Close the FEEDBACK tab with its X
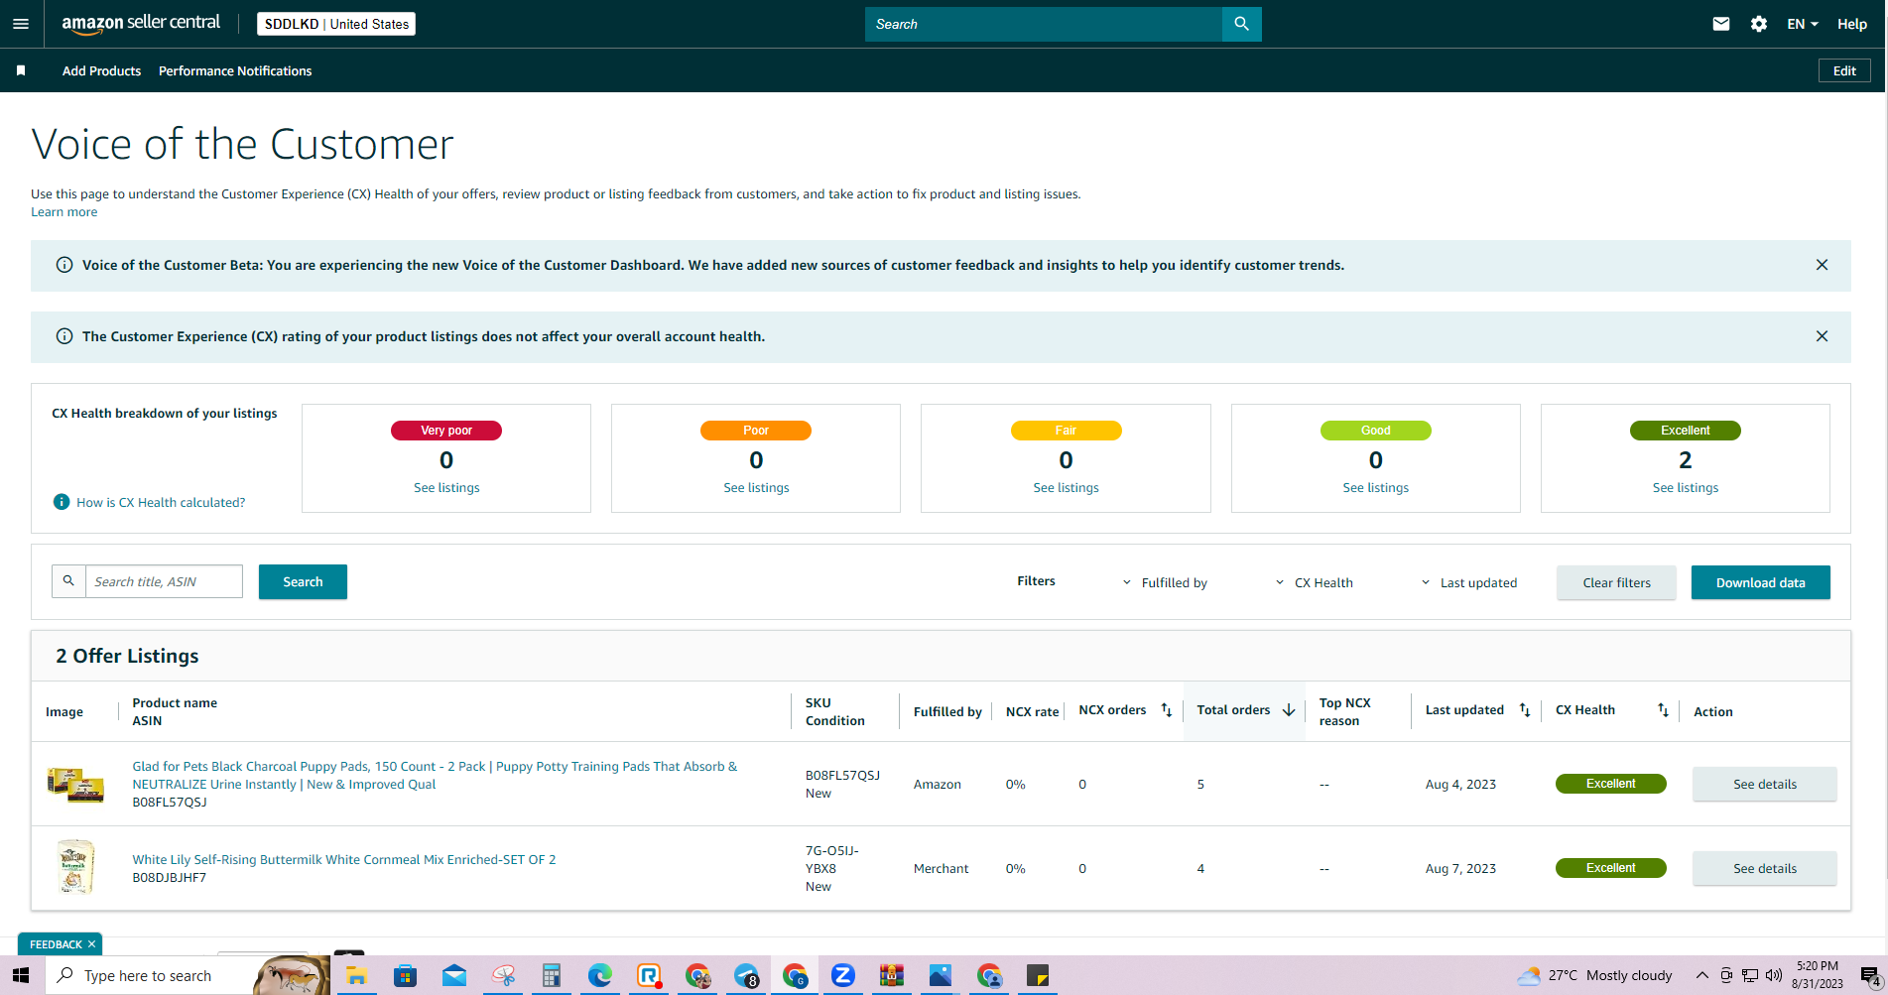 pyautogui.click(x=91, y=944)
